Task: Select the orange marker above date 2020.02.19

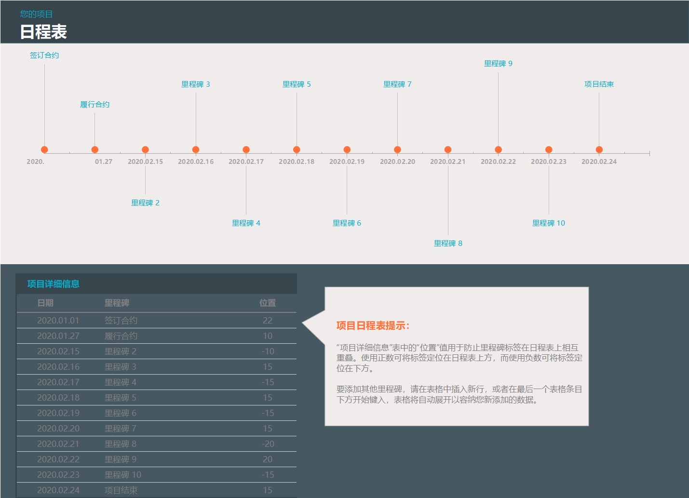Action: pyautogui.click(x=347, y=149)
